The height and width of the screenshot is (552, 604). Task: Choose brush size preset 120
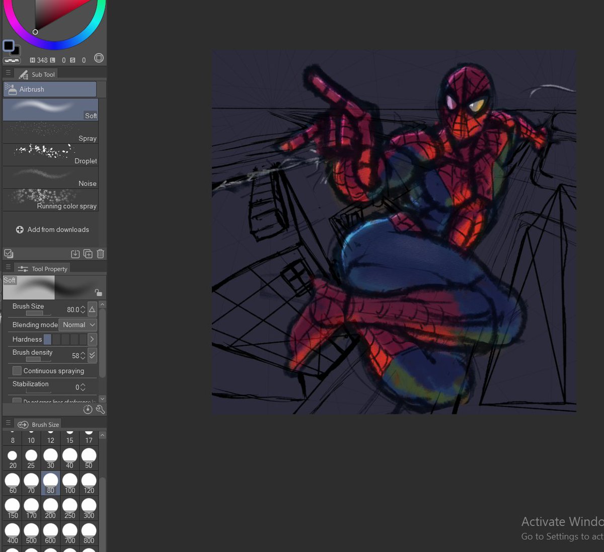89,484
